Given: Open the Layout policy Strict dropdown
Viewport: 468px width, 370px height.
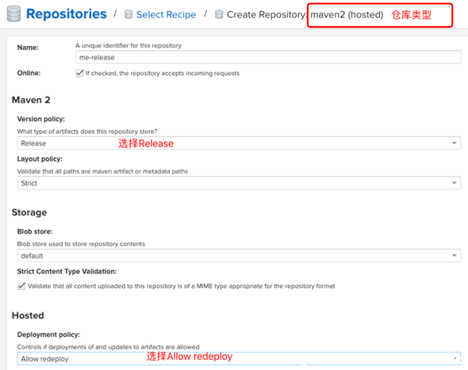Looking at the screenshot, I should point(239,183).
